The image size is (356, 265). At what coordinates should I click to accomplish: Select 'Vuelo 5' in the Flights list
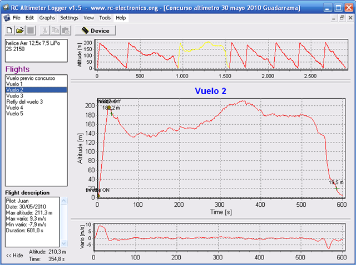click(14, 113)
